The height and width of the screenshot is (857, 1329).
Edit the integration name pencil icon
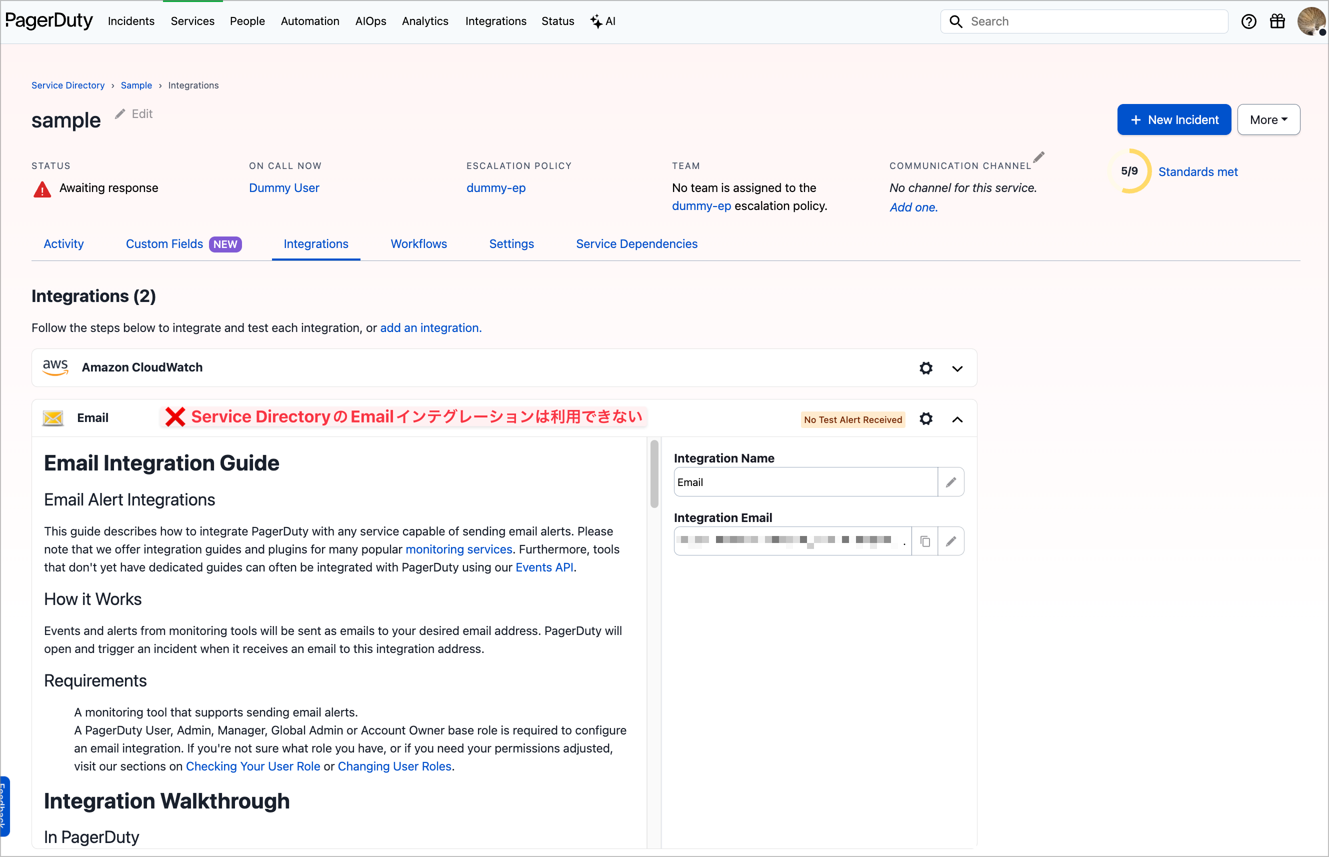tap(950, 482)
